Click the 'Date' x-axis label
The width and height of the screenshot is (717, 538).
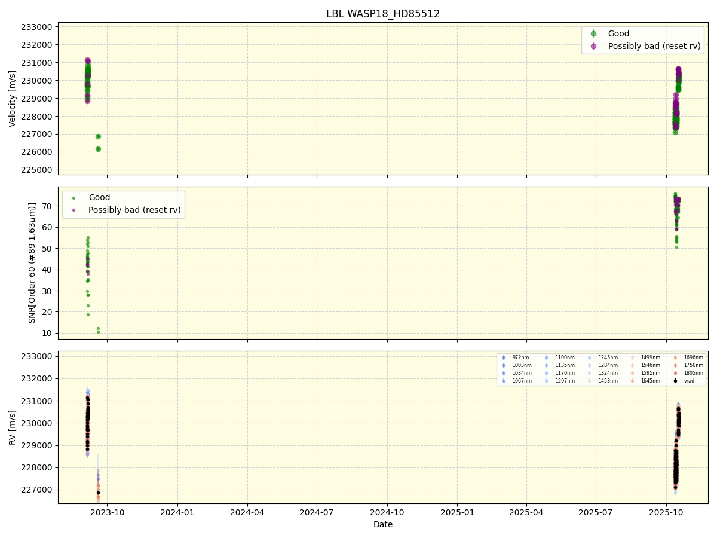tap(383, 524)
